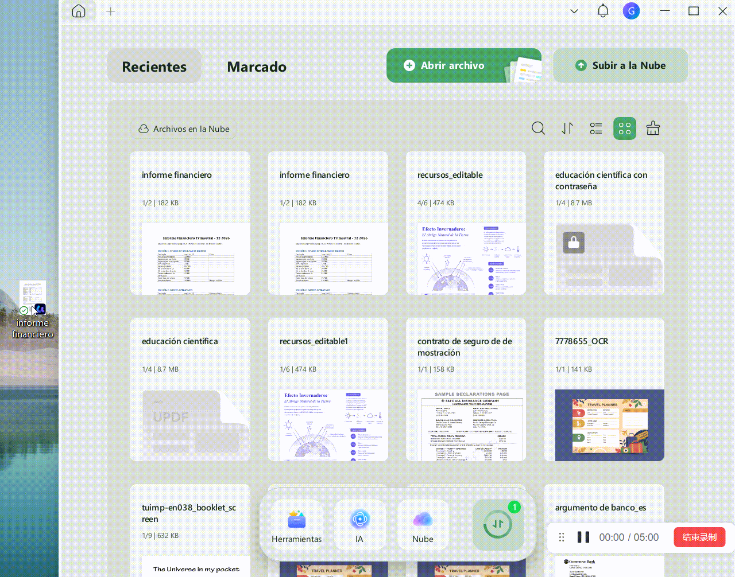Switch to the Marcado tab
Image resolution: width=735 pixels, height=577 pixels.
pos(257,67)
